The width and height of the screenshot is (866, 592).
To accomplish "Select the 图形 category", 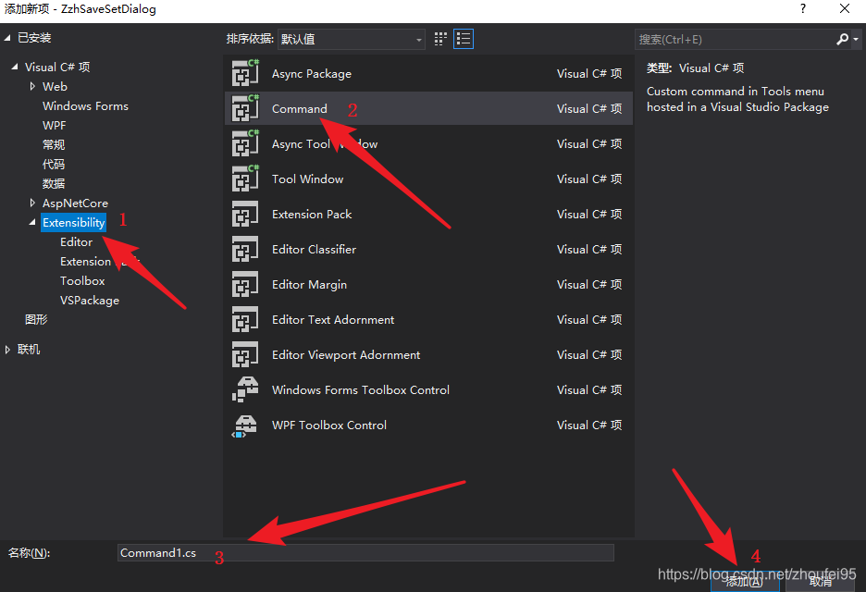I will [x=36, y=319].
